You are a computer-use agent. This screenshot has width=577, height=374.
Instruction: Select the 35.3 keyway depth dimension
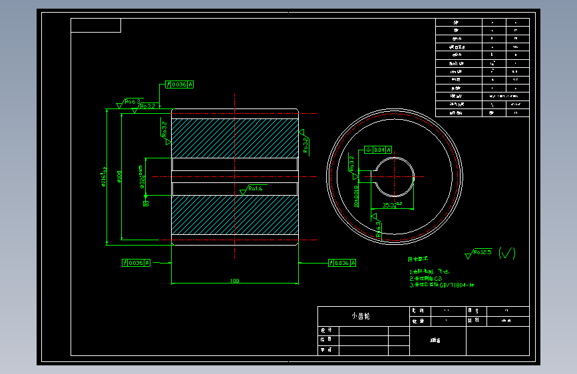(391, 205)
